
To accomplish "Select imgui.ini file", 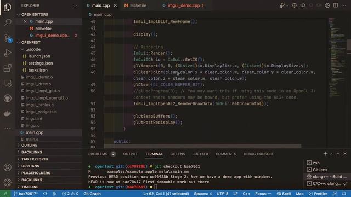I will pyautogui.click(x=33, y=119).
